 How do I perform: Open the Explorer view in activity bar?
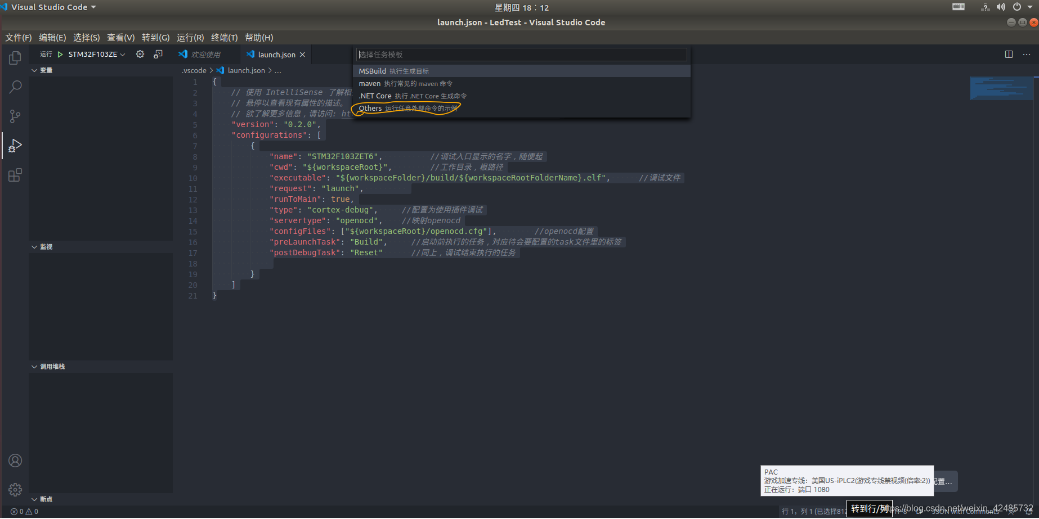[15, 58]
